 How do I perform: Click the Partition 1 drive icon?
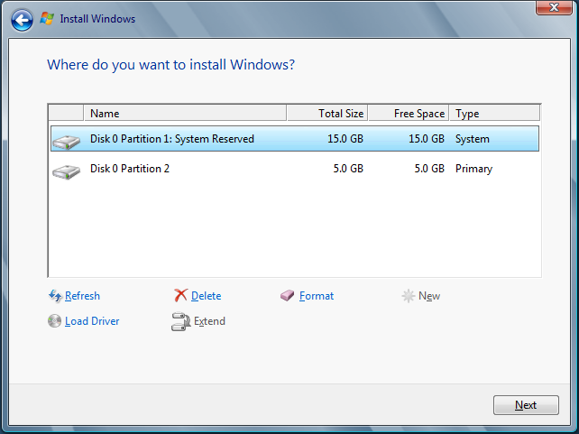[x=66, y=141]
